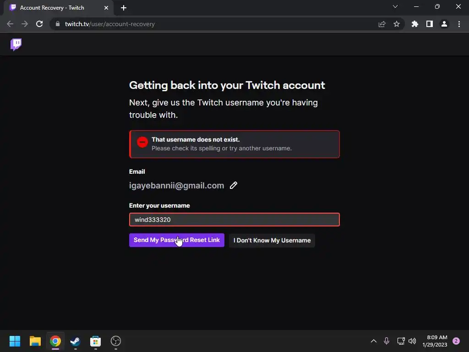The width and height of the screenshot is (469, 352).
Task: Send My Password Reset Link
Action: pos(176,240)
